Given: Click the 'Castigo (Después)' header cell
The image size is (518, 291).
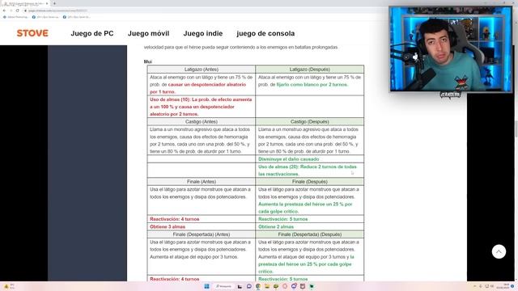Looking at the screenshot, I should (309, 122).
